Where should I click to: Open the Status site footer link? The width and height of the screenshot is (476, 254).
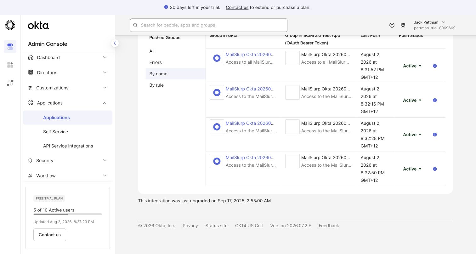(217, 226)
